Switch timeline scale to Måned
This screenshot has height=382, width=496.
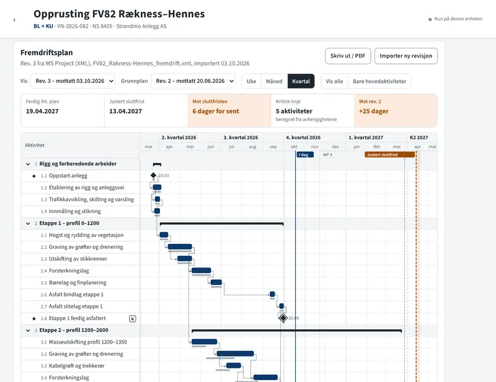pos(274,81)
